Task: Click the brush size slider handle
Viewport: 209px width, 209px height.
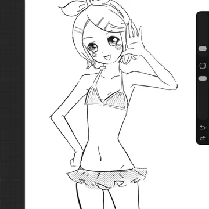Action: click(x=203, y=48)
